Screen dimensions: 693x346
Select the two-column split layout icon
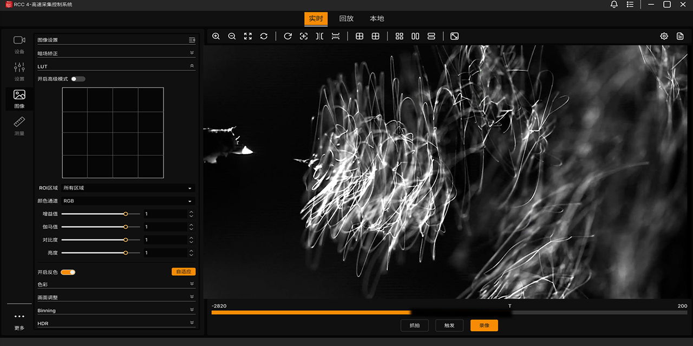click(415, 36)
